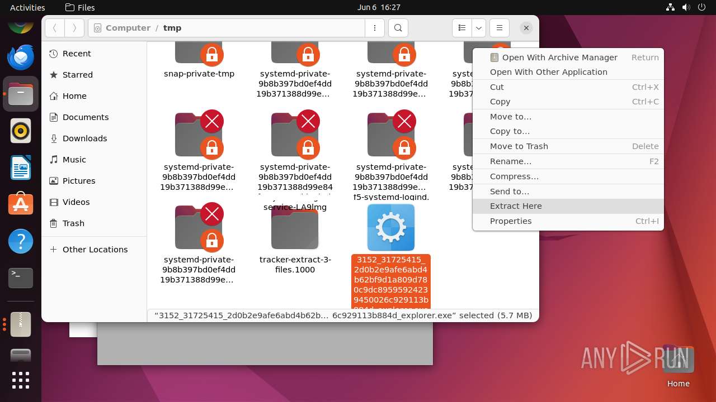Select the tracker-extract-3-files.1000 folder icon
The width and height of the screenshot is (716, 402).
click(x=295, y=228)
